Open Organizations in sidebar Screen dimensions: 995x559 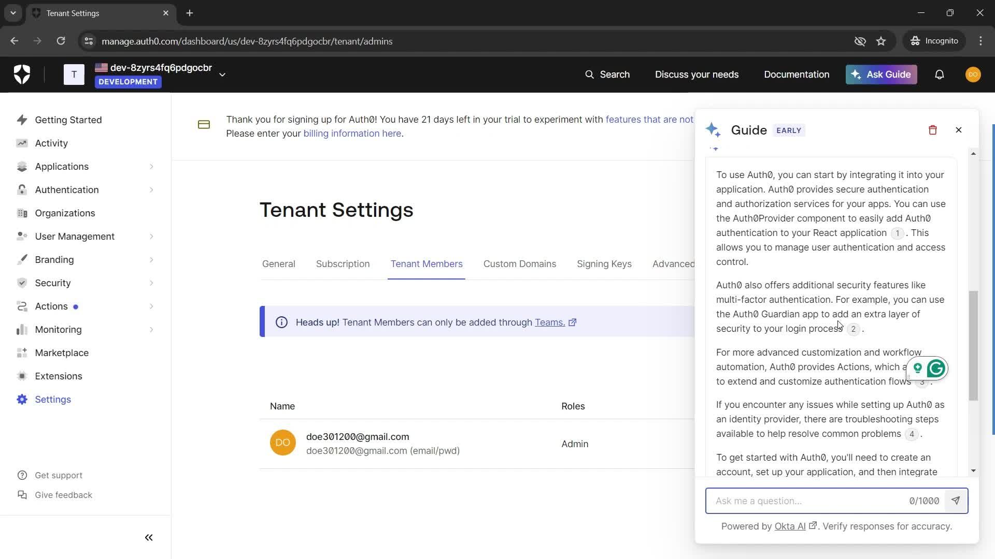pyautogui.click(x=65, y=213)
